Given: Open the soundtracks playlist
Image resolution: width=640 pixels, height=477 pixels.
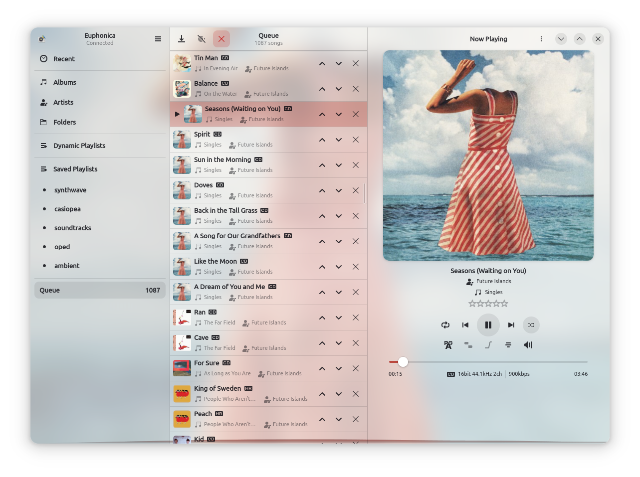Looking at the screenshot, I should [x=100, y=228].
